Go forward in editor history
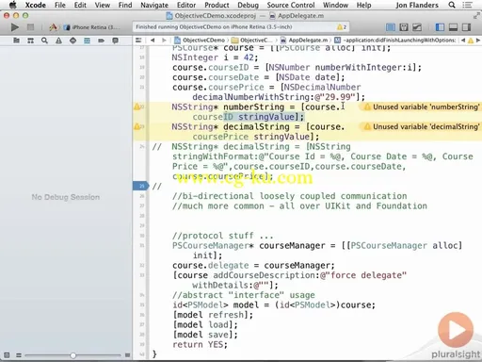Viewport: 482px width, 362px height. [164, 41]
